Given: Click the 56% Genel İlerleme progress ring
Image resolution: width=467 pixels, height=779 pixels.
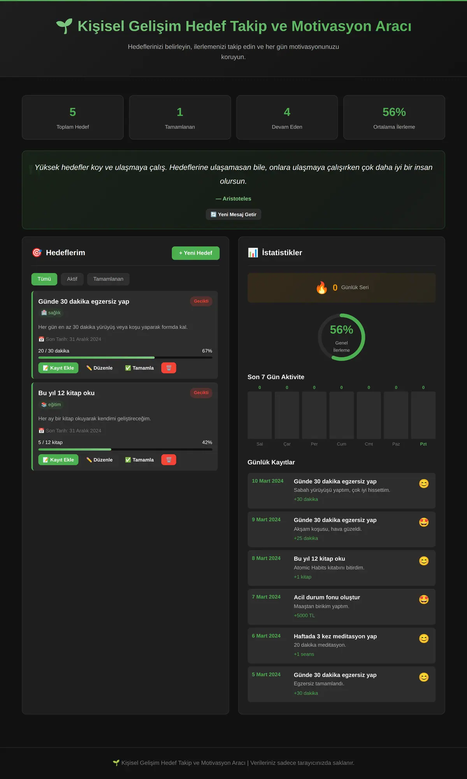Looking at the screenshot, I should tap(342, 337).
